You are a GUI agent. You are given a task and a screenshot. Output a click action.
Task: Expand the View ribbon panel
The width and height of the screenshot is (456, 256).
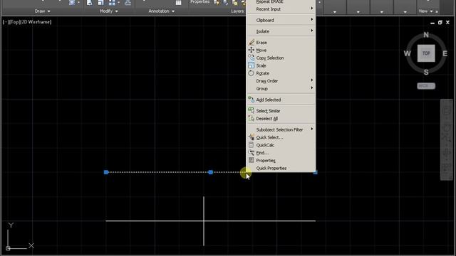click(426, 11)
